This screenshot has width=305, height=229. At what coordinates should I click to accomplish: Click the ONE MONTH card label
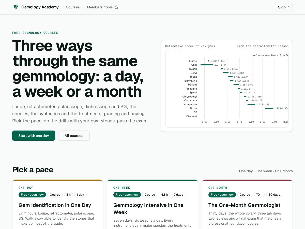coord(218,188)
